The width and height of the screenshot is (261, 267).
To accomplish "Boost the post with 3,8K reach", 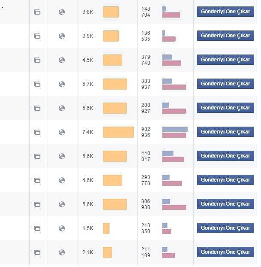I will pos(225,12).
